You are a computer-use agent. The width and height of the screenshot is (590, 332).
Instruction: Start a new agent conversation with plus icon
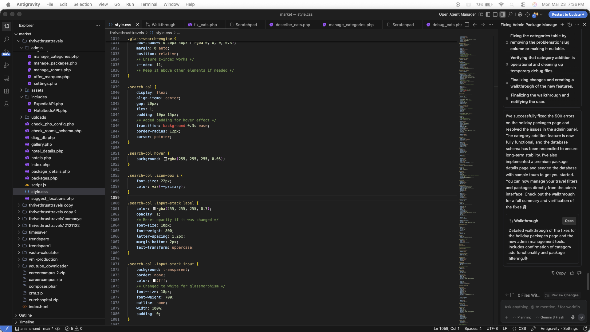(562, 25)
